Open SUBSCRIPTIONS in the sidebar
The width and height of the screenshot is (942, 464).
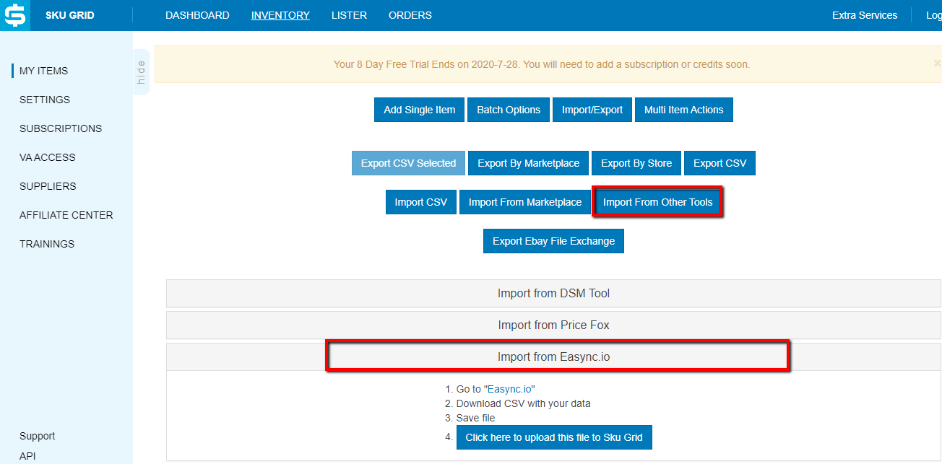(x=61, y=128)
